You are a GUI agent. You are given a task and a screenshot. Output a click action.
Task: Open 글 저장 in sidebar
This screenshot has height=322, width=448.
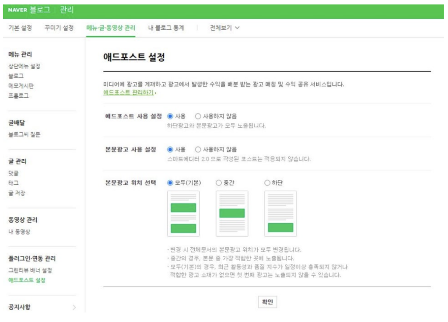click(17, 193)
